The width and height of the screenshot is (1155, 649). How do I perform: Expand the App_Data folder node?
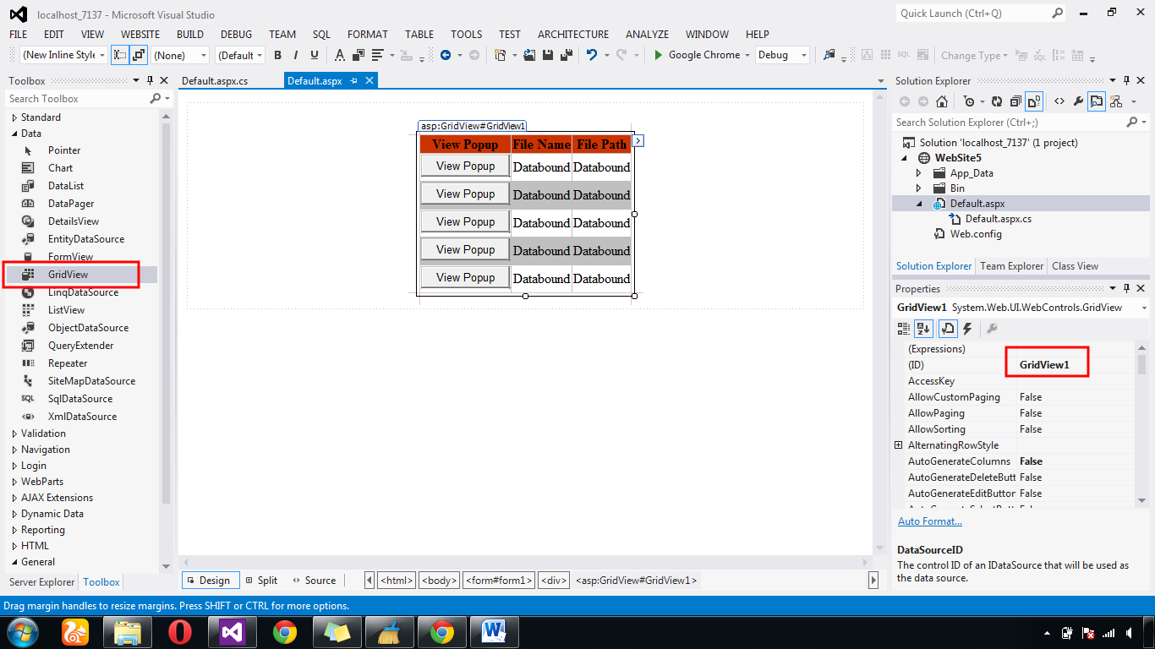[x=919, y=173]
